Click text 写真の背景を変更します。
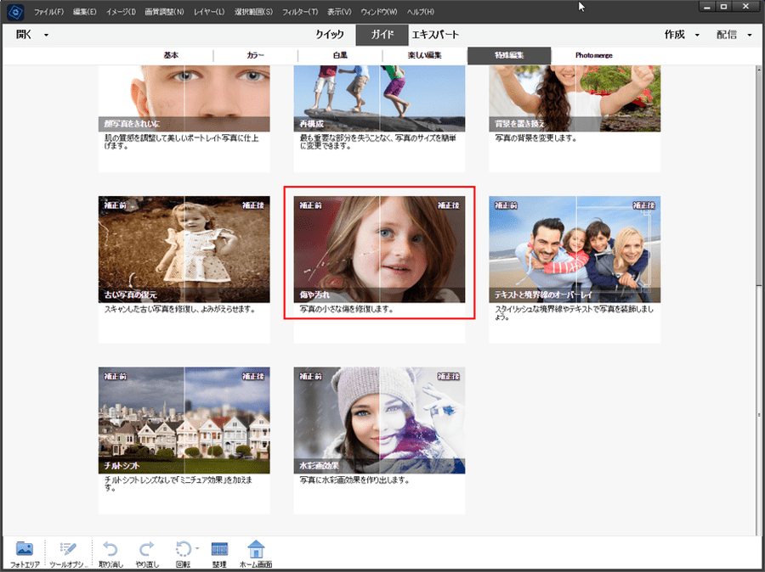 (x=536, y=138)
